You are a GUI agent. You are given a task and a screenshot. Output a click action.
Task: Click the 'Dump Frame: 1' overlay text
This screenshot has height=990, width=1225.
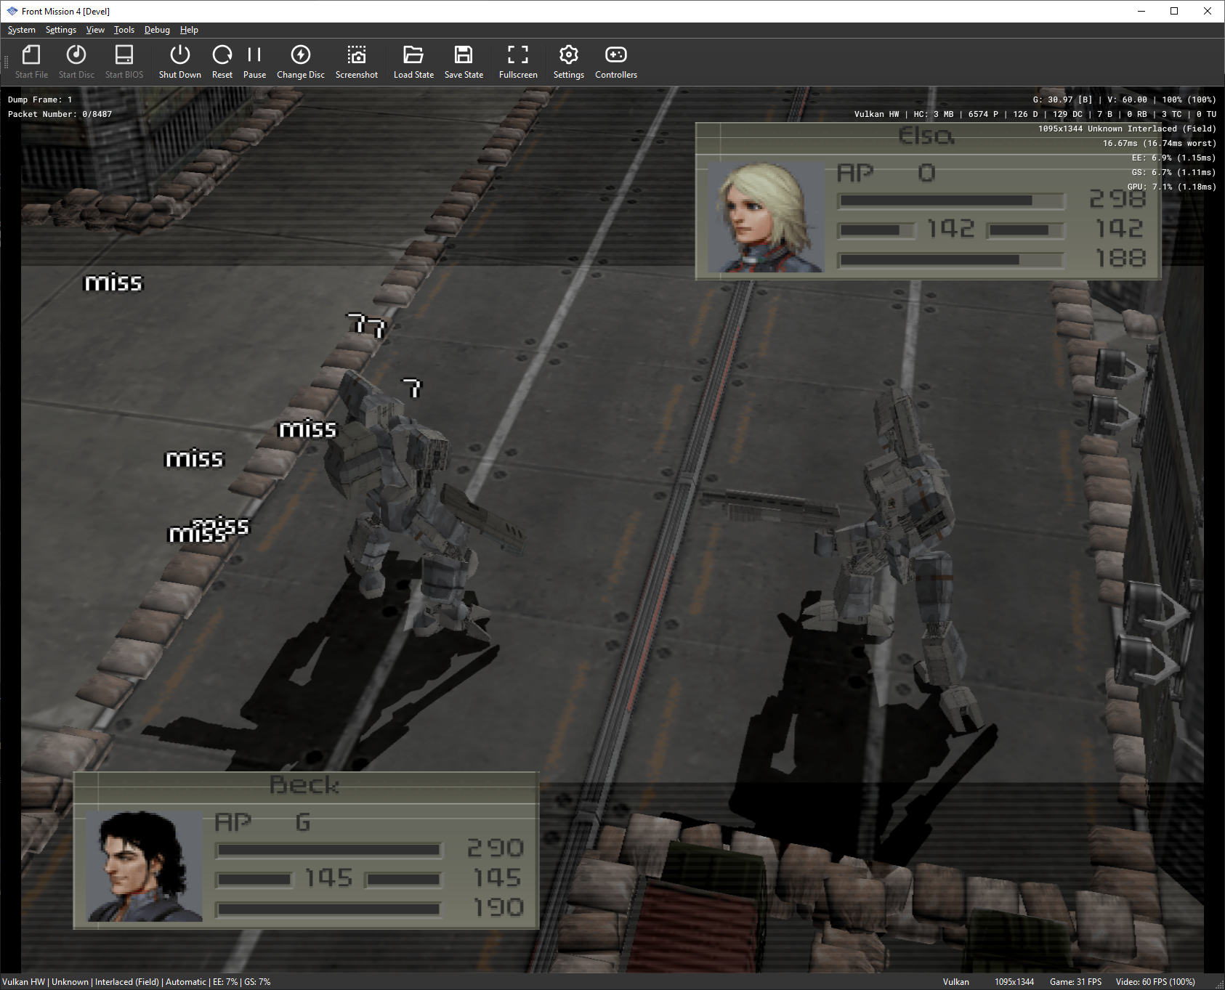tap(40, 100)
